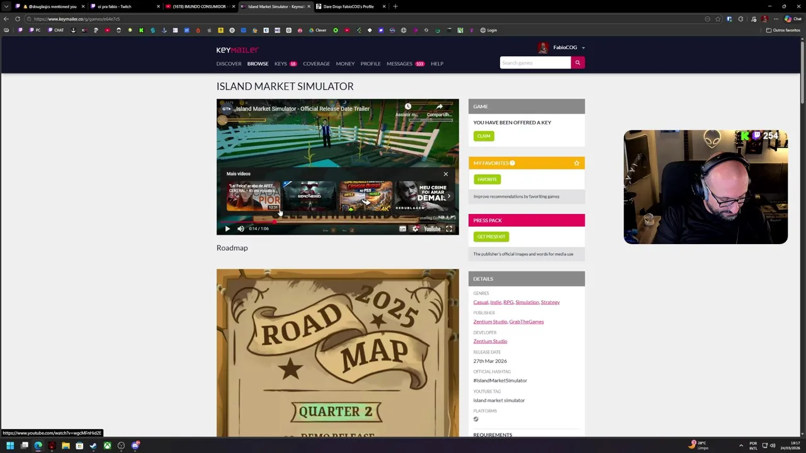806x453 pixels.
Task: Open the Discover menu item
Action: [229, 64]
